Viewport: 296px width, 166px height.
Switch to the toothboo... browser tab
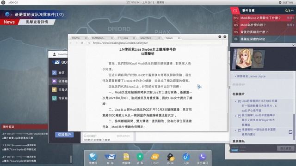[99, 38]
